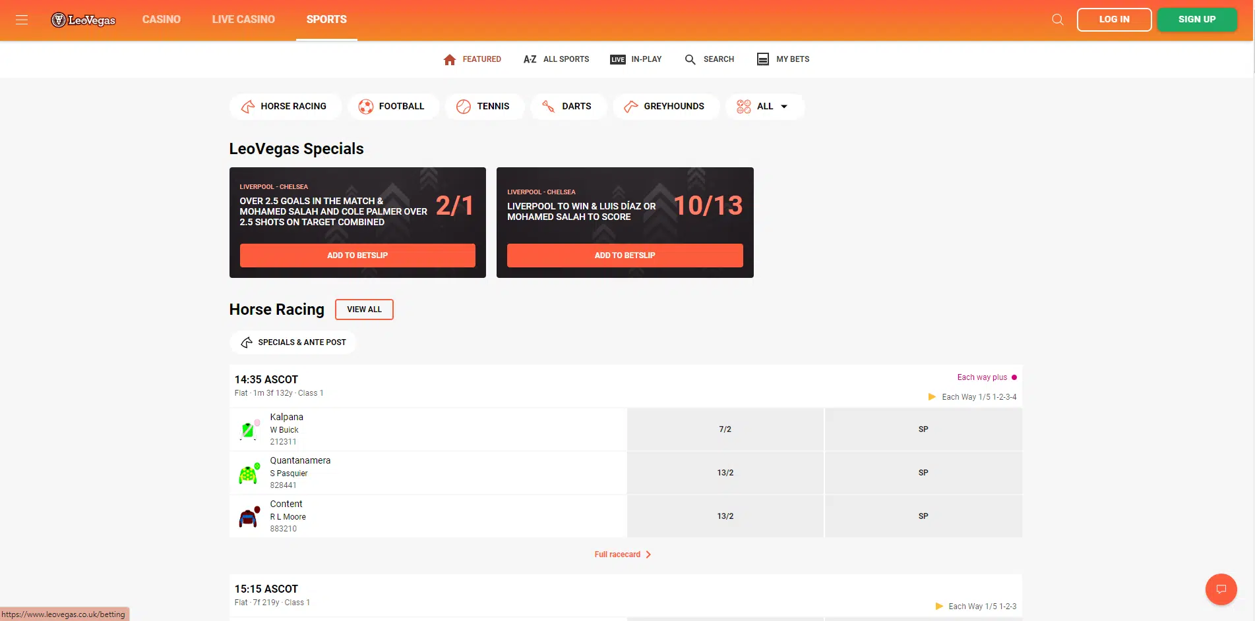Open the Full racecard link
Viewport: 1255px width, 621px height.
[x=623, y=554]
